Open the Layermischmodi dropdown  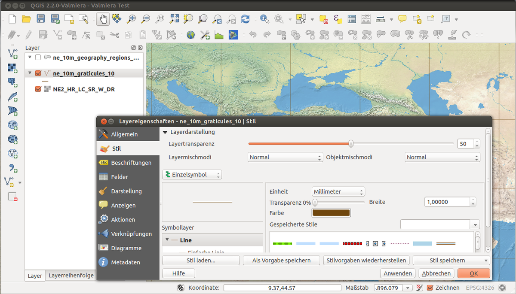pos(285,157)
